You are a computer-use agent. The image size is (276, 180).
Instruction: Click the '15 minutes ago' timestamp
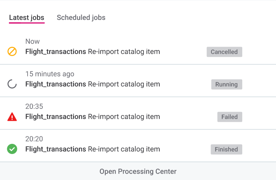(50, 74)
